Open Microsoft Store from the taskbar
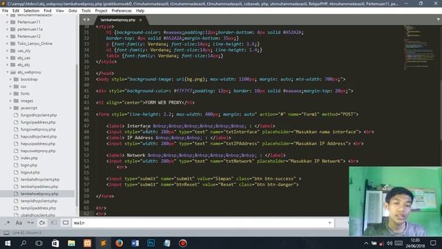 (x=55, y=243)
